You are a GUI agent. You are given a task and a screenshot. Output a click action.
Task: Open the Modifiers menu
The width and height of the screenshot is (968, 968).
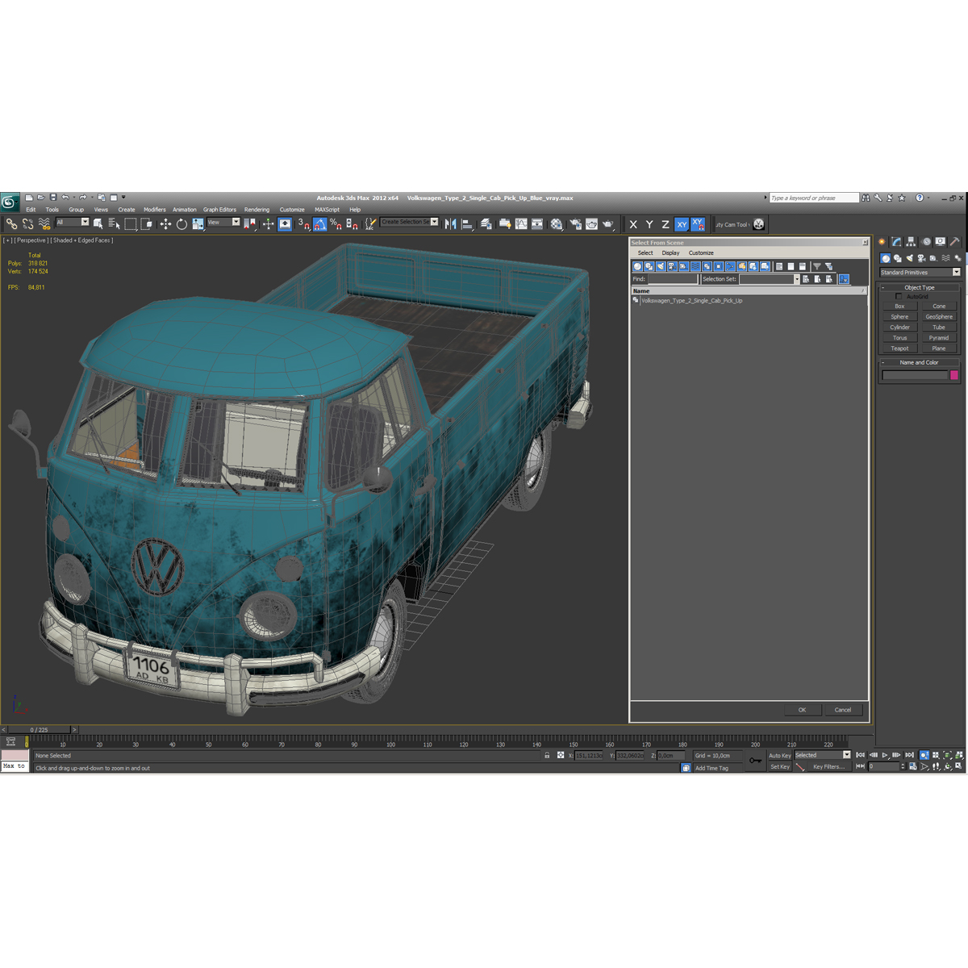click(155, 210)
